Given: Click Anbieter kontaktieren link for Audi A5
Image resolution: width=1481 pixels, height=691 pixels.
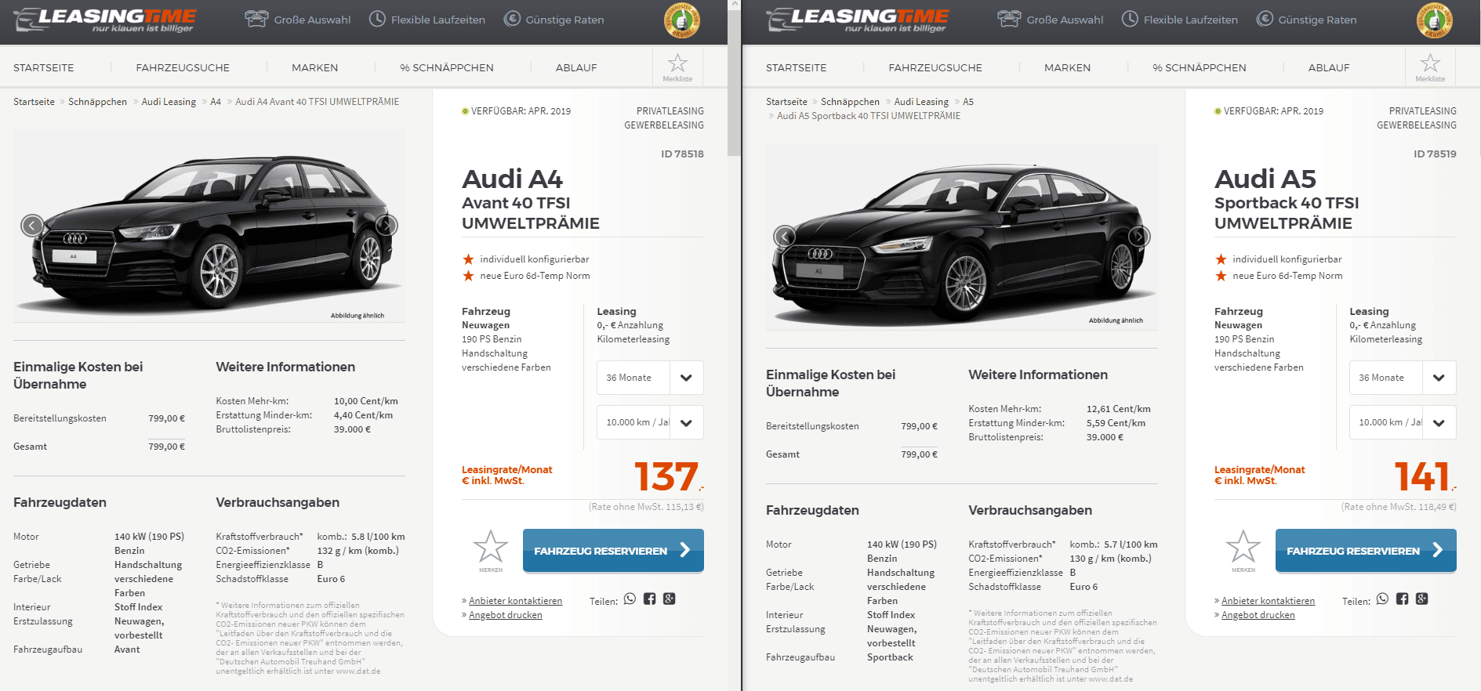Looking at the screenshot, I should (x=1268, y=601).
